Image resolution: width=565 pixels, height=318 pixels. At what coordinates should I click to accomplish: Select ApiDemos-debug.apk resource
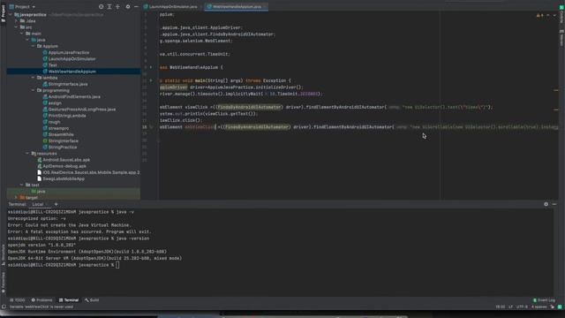(64, 166)
